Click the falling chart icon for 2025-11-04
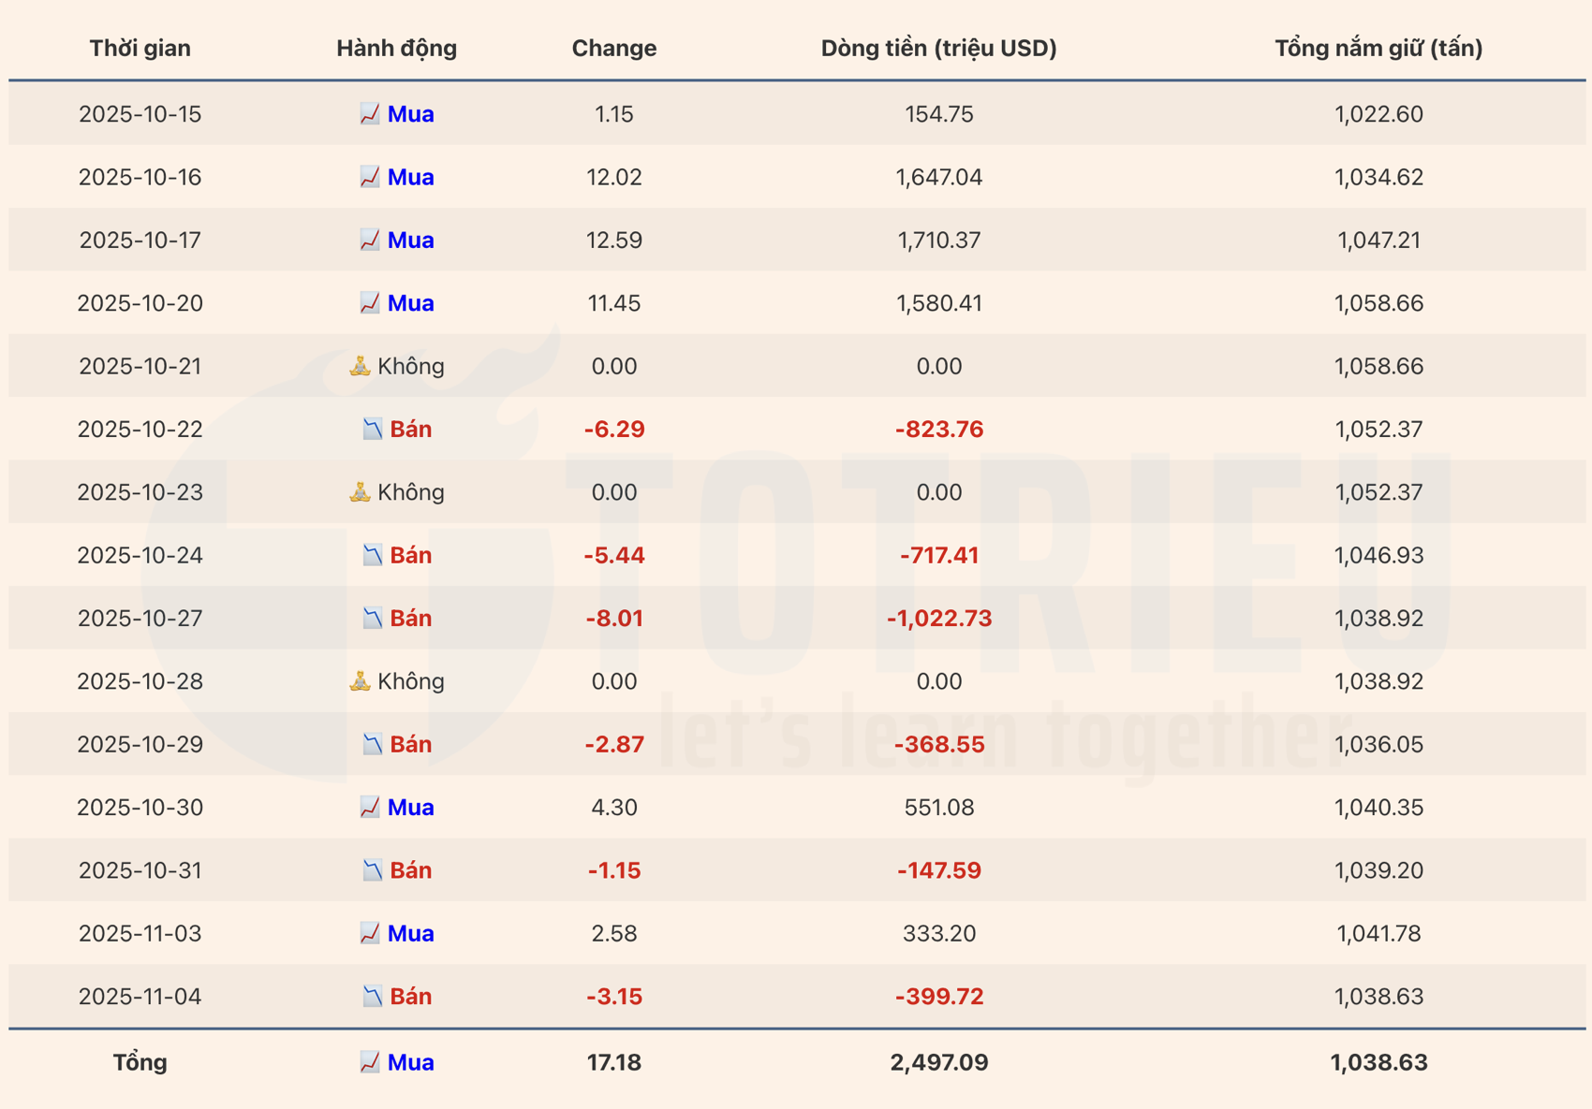The image size is (1592, 1109). pyautogui.click(x=373, y=997)
